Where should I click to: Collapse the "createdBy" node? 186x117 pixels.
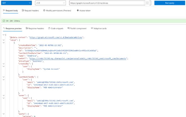(x=4, y=64)
